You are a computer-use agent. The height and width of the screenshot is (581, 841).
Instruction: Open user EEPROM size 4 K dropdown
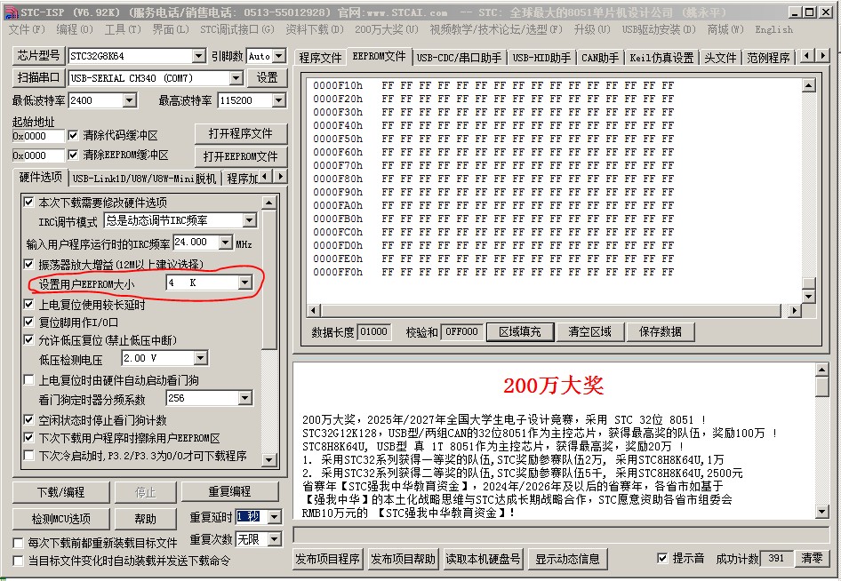tap(245, 283)
